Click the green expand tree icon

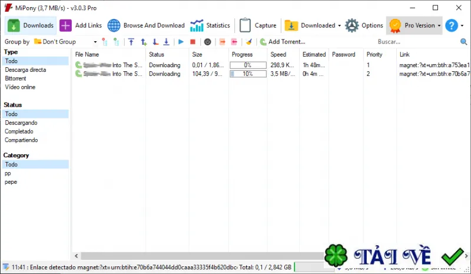point(116,42)
